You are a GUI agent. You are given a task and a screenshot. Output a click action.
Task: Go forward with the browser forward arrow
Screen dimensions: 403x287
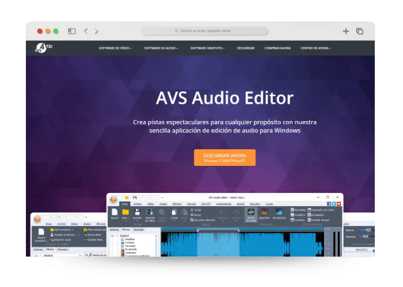coord(96,31)
